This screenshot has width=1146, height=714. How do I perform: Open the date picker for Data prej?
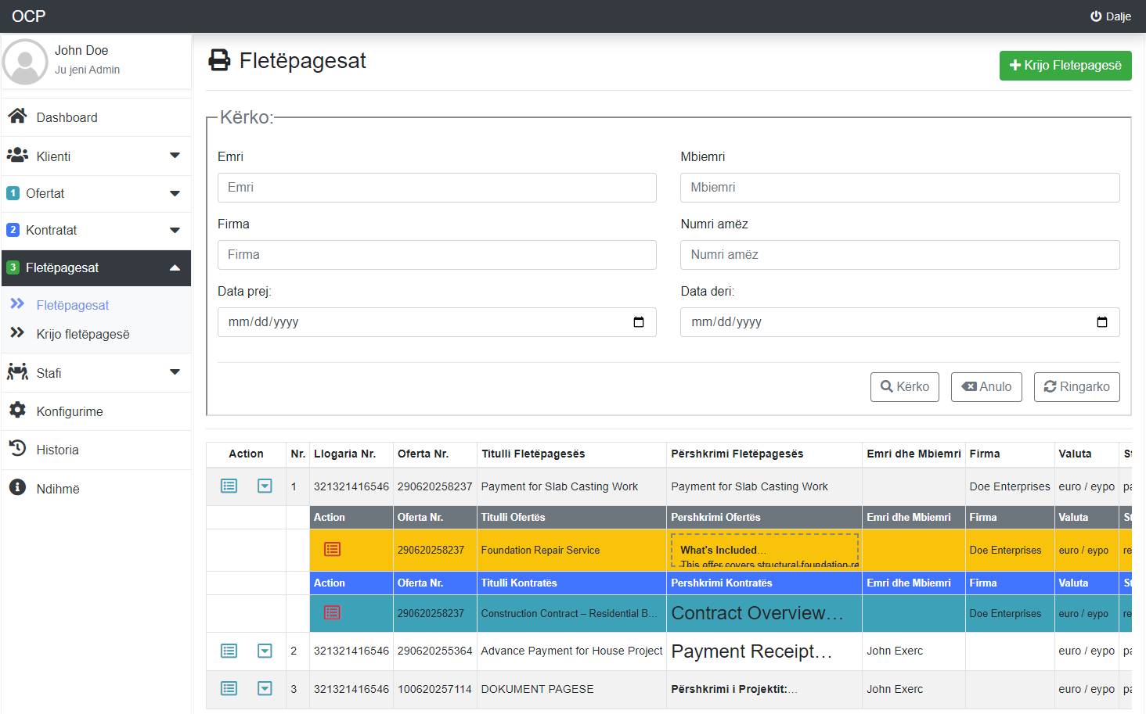tap(639, 322)
